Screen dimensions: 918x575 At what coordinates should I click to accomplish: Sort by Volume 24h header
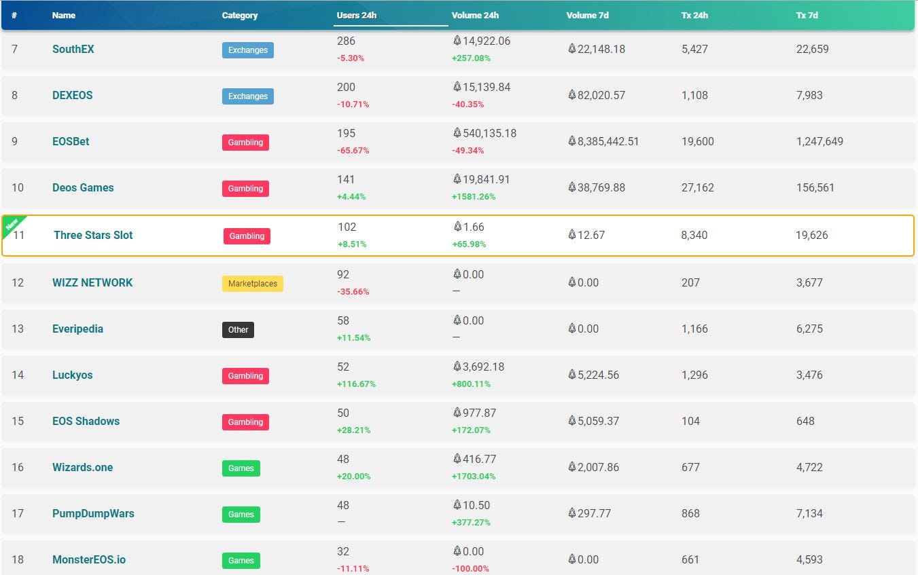tap(475, 15)
